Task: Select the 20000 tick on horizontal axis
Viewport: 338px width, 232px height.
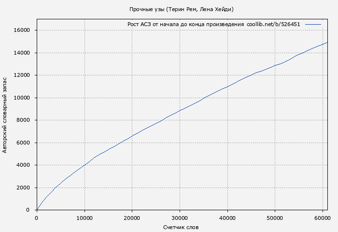Action: pos(132,218)
